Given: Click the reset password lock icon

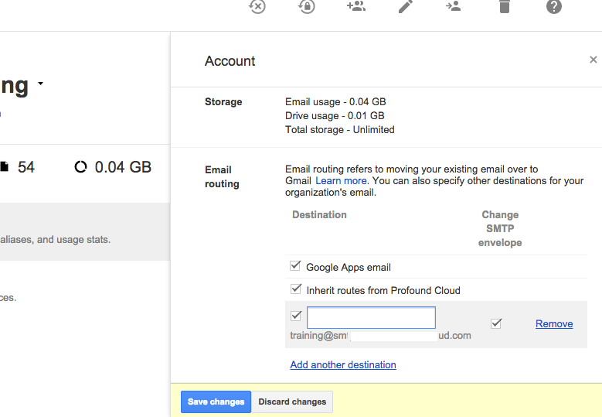Looking at the screenshot, I should 306,6.
